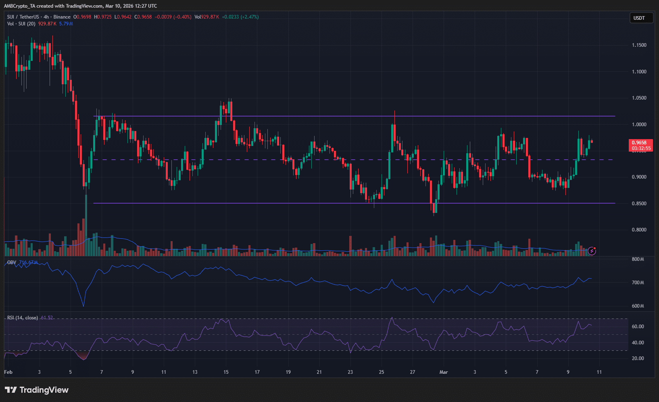Click the Mar label on time axis
Viewport: 659px width, 402px height.
click(444, 372)
